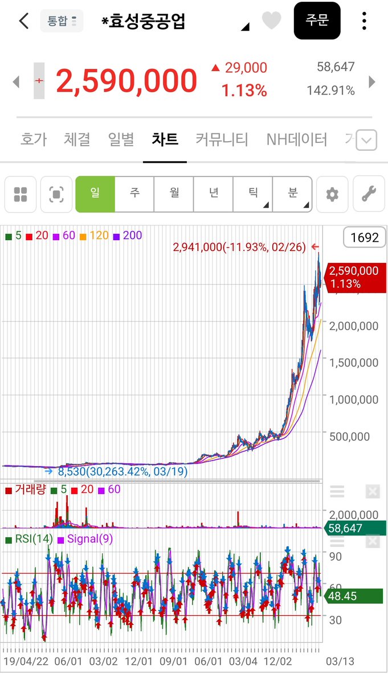Open the 일별 tab
The image size is (388, 683).
pyautogui.click(x=121, y=139)
